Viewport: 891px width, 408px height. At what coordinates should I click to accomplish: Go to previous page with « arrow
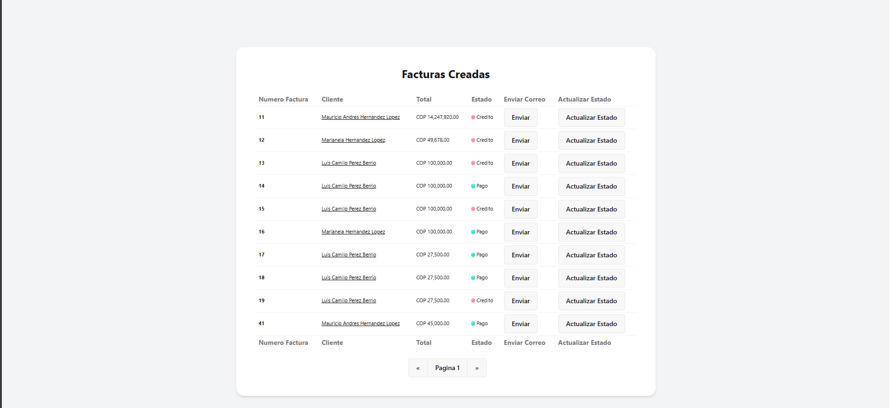[x=418, y=368]
